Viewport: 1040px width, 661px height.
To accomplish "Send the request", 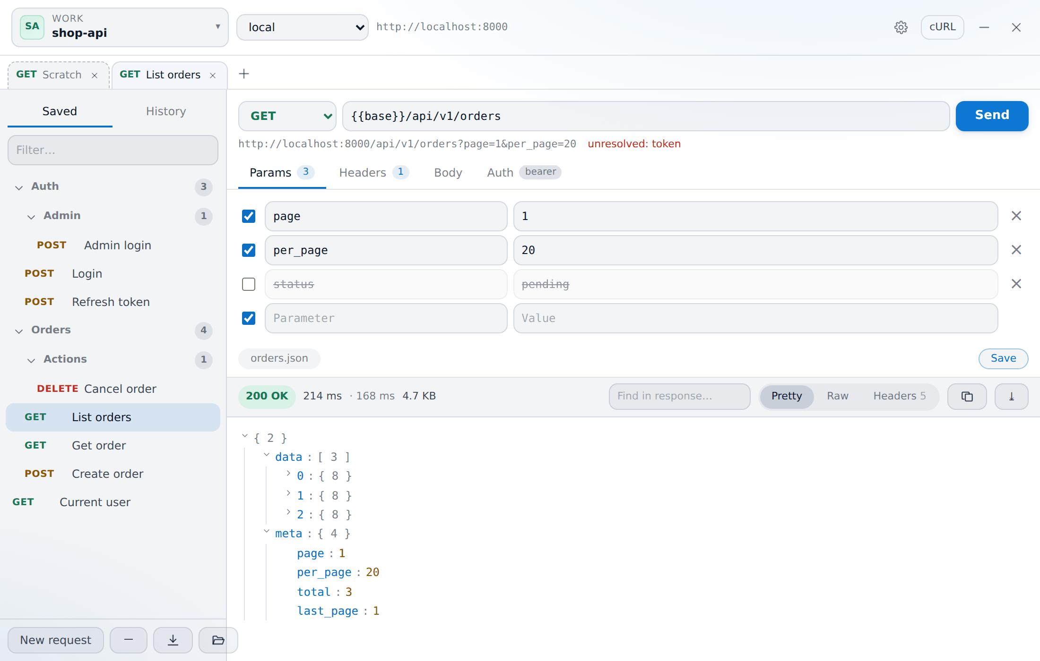I will tap(992, 116).
